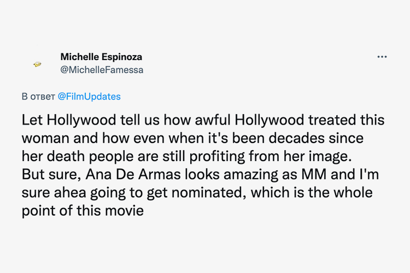Click the Michelle Espinoza display name
Image resolution: width=410 pixels, height=273 pixels.
point(101,57)
